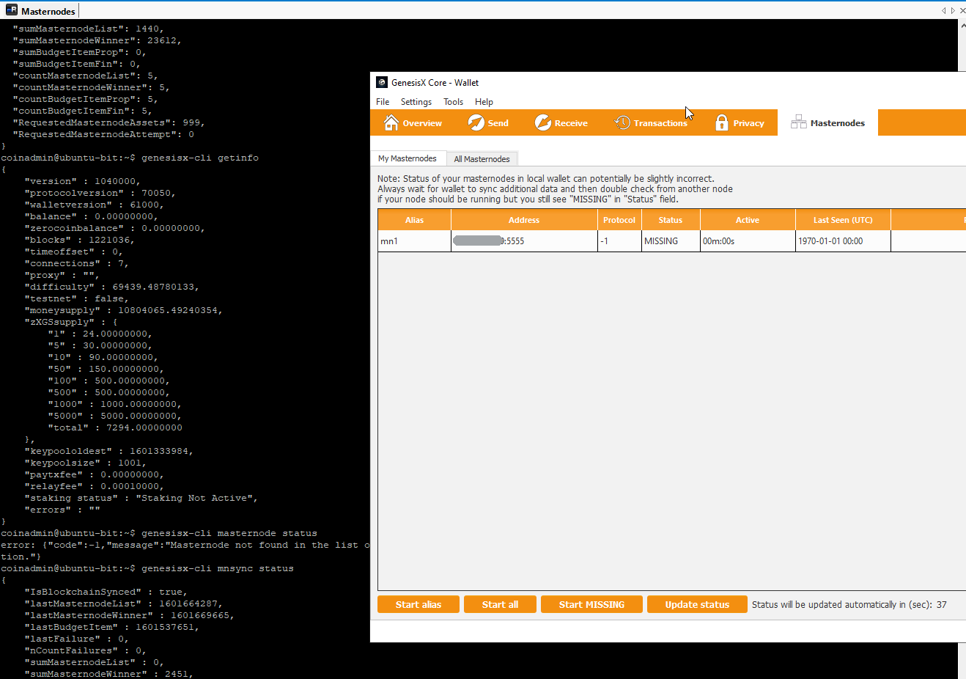Click the left tab-scroll arrow in the terminal
966x679 pixels.
click(x=943, y=10)
